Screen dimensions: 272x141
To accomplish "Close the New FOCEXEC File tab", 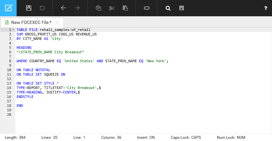I will click(57, 22).
